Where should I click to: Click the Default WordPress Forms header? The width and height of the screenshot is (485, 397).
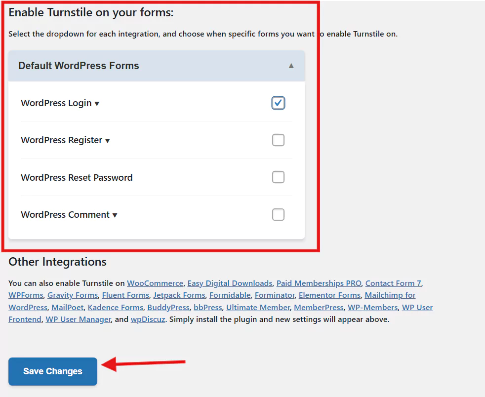click(x=79, y=66)
